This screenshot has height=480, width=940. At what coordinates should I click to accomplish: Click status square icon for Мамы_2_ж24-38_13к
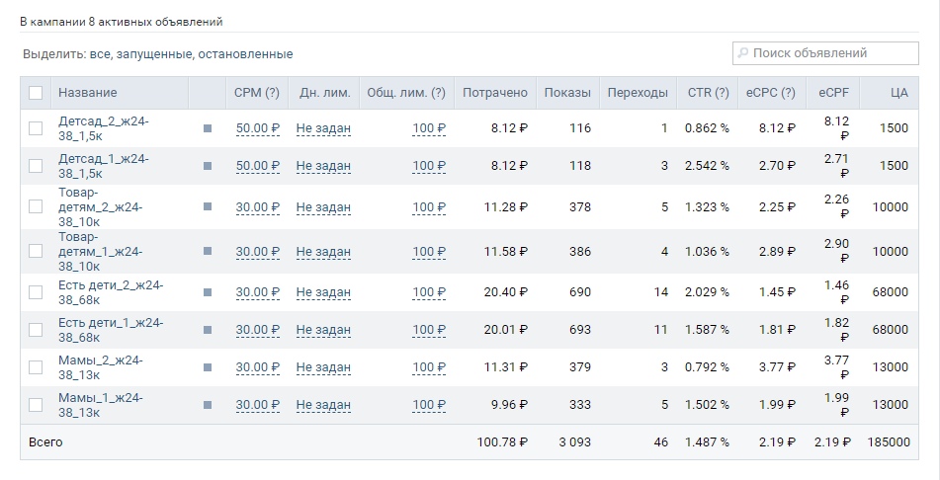click(x=208, y=367)
